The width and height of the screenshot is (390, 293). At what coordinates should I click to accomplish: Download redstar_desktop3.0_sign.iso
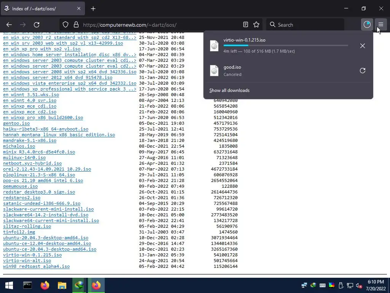[x=39, y=192]
